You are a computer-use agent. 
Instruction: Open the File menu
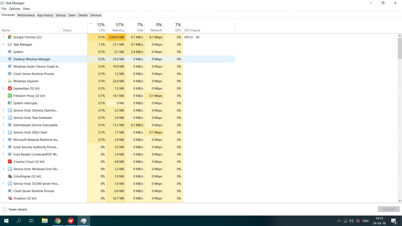click(x=4, y=9)
